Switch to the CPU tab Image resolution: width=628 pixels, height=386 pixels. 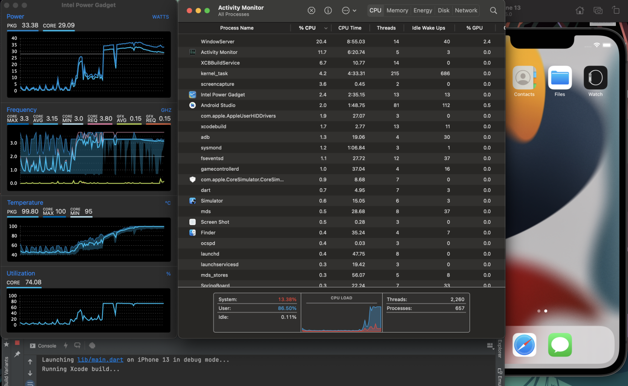coord(375,10)
